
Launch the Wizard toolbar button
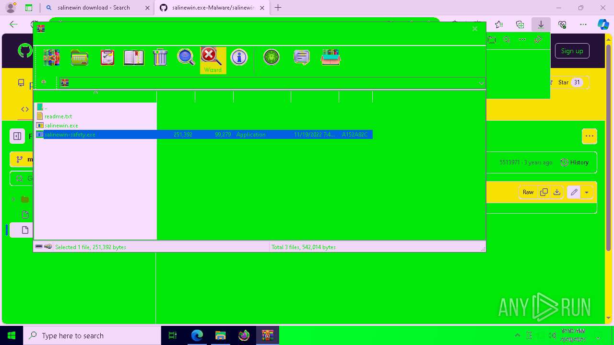pos(213,60)
